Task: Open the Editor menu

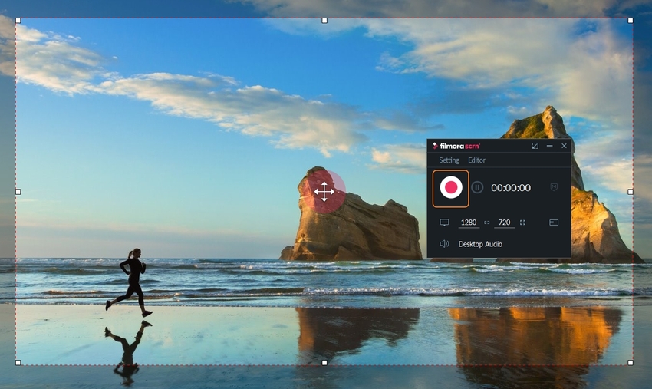Action: tap(476, 160)
